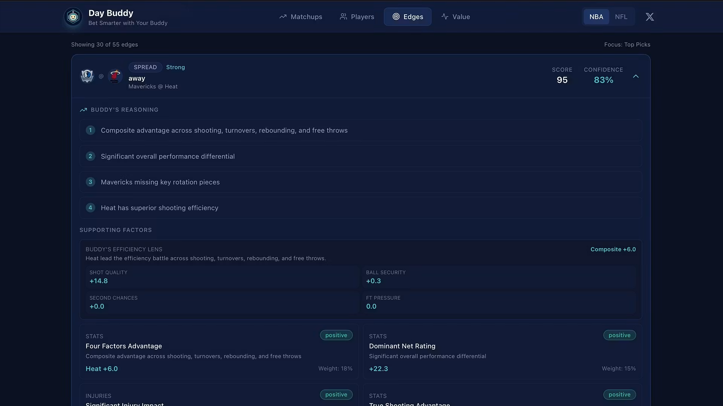723x406 pixels.
Task: Click the trend icon beside Buddy's Reasoning
Action: click(x=83, y=110)
